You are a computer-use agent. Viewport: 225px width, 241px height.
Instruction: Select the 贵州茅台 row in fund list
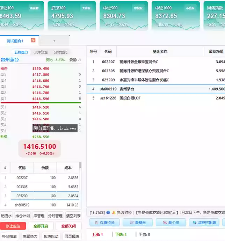pyautogui.click(x=156, y=89)
